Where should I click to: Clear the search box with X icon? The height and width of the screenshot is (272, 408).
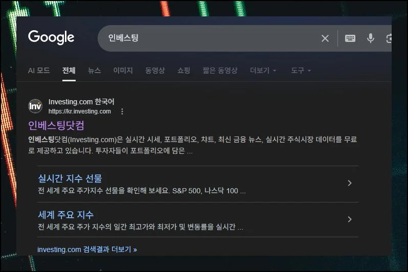325,38
